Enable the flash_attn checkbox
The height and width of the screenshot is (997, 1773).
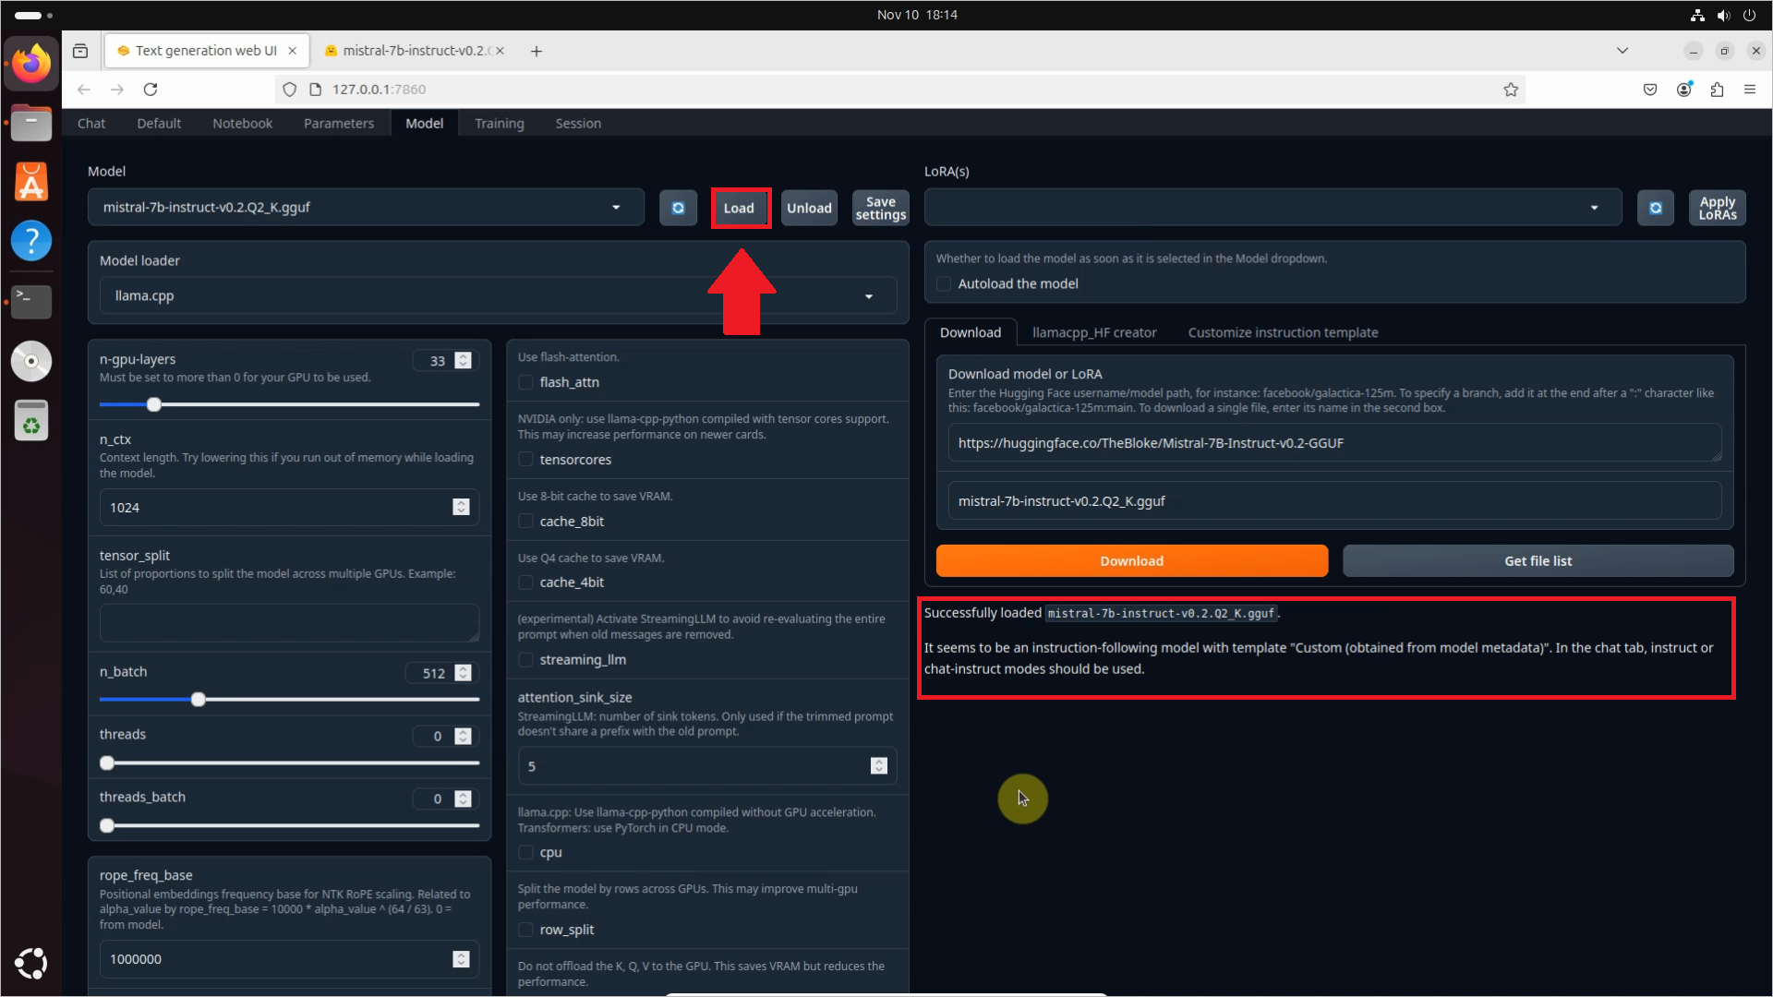526,382
